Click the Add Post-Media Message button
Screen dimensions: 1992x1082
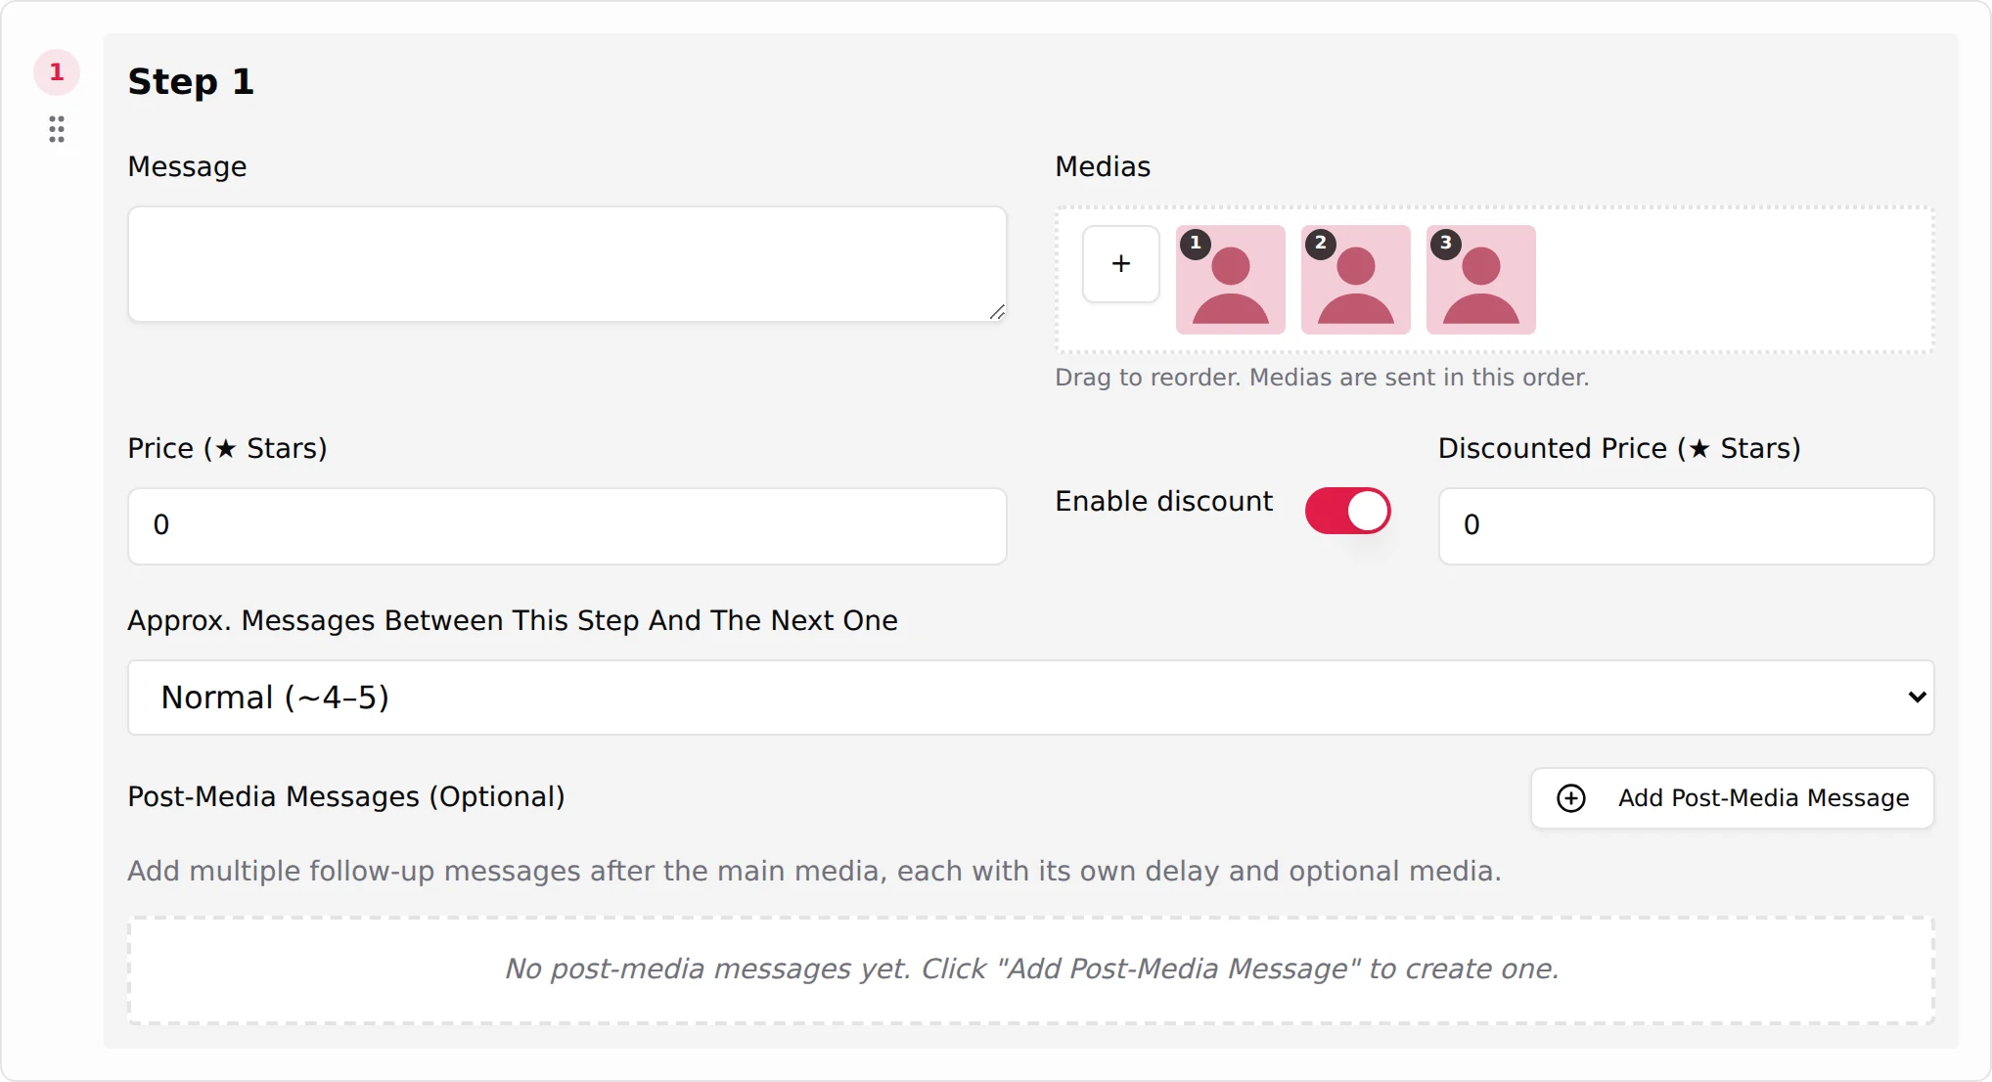tap(1732, 798)
